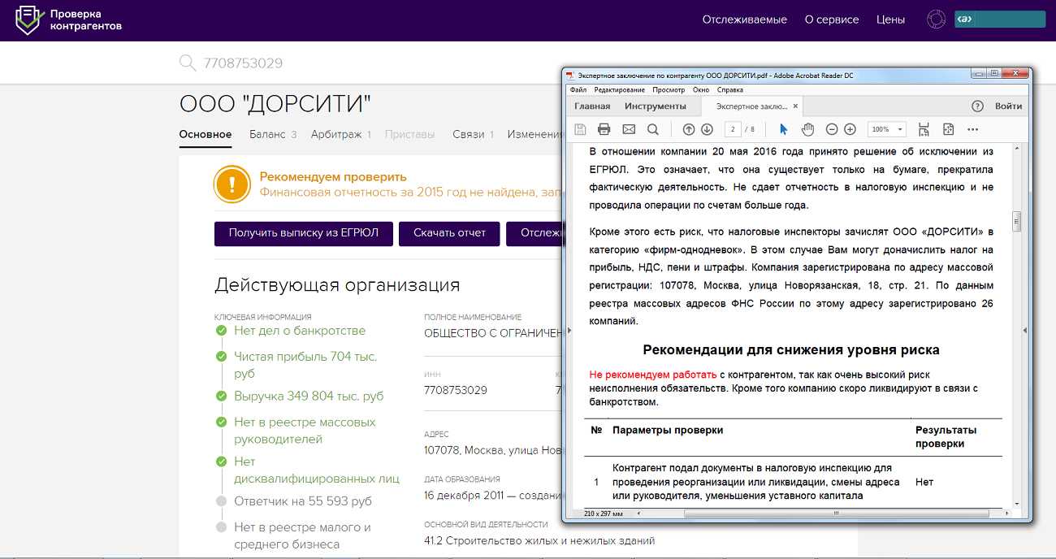
Task: Open the Баланс tab
Action: point(273,134)
